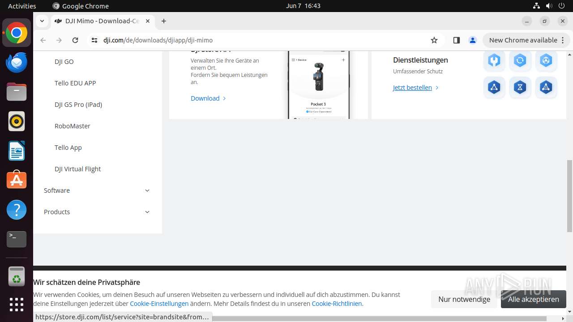Image resolution: width=573 pixels, height=322 pixels.
Task: Show Applications grid in the dock
Action: click(17, 305)
